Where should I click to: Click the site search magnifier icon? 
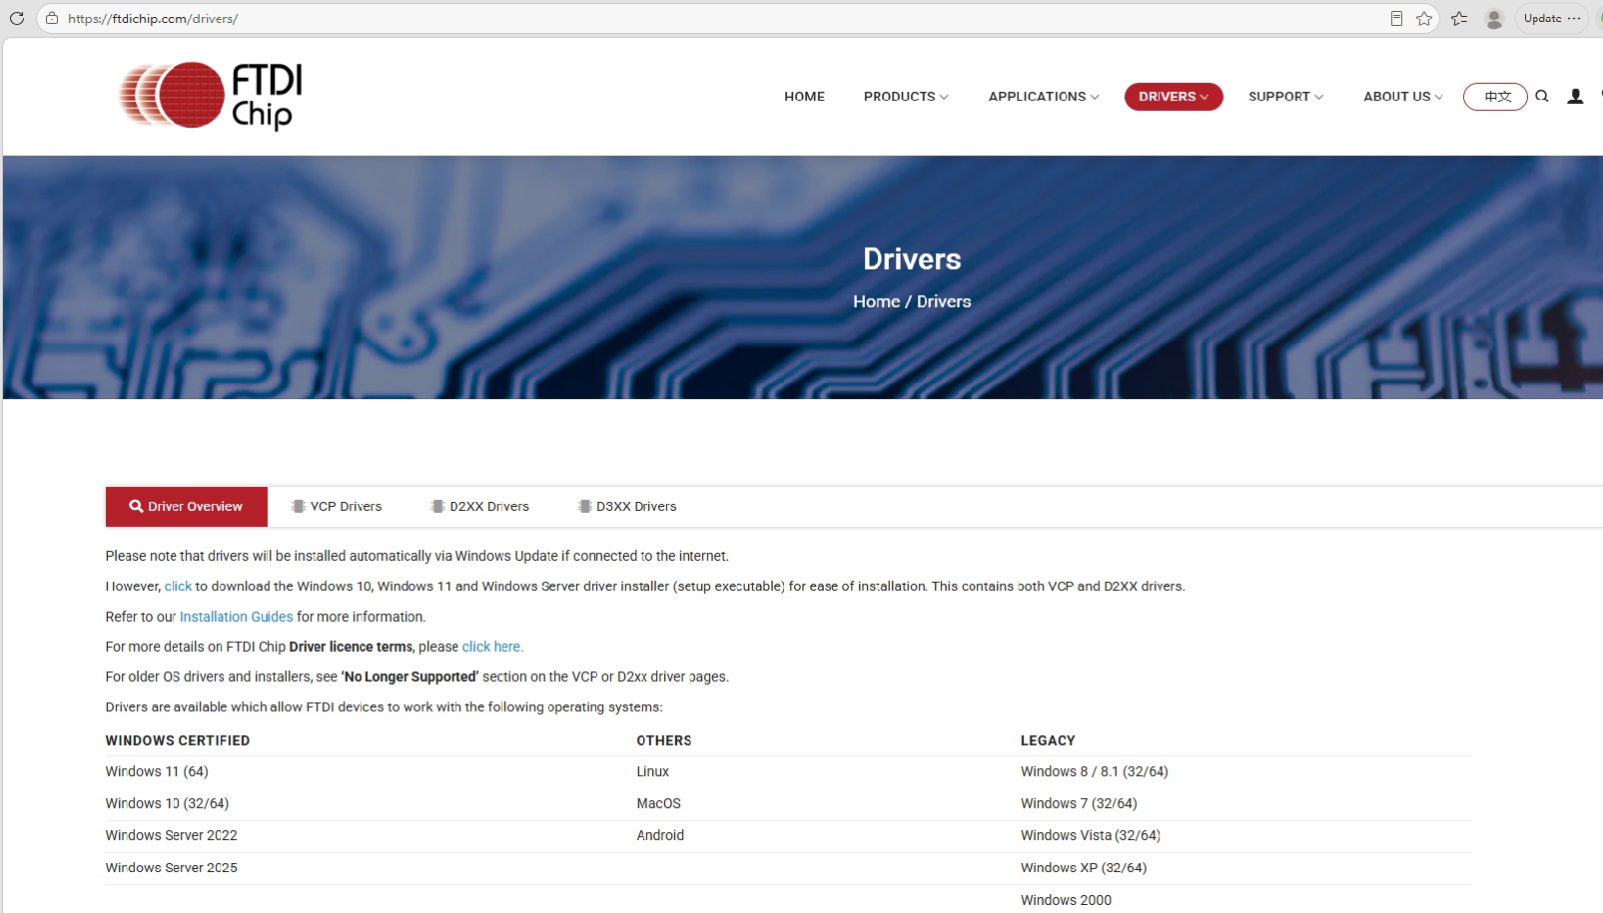(x=1542, y=97)
